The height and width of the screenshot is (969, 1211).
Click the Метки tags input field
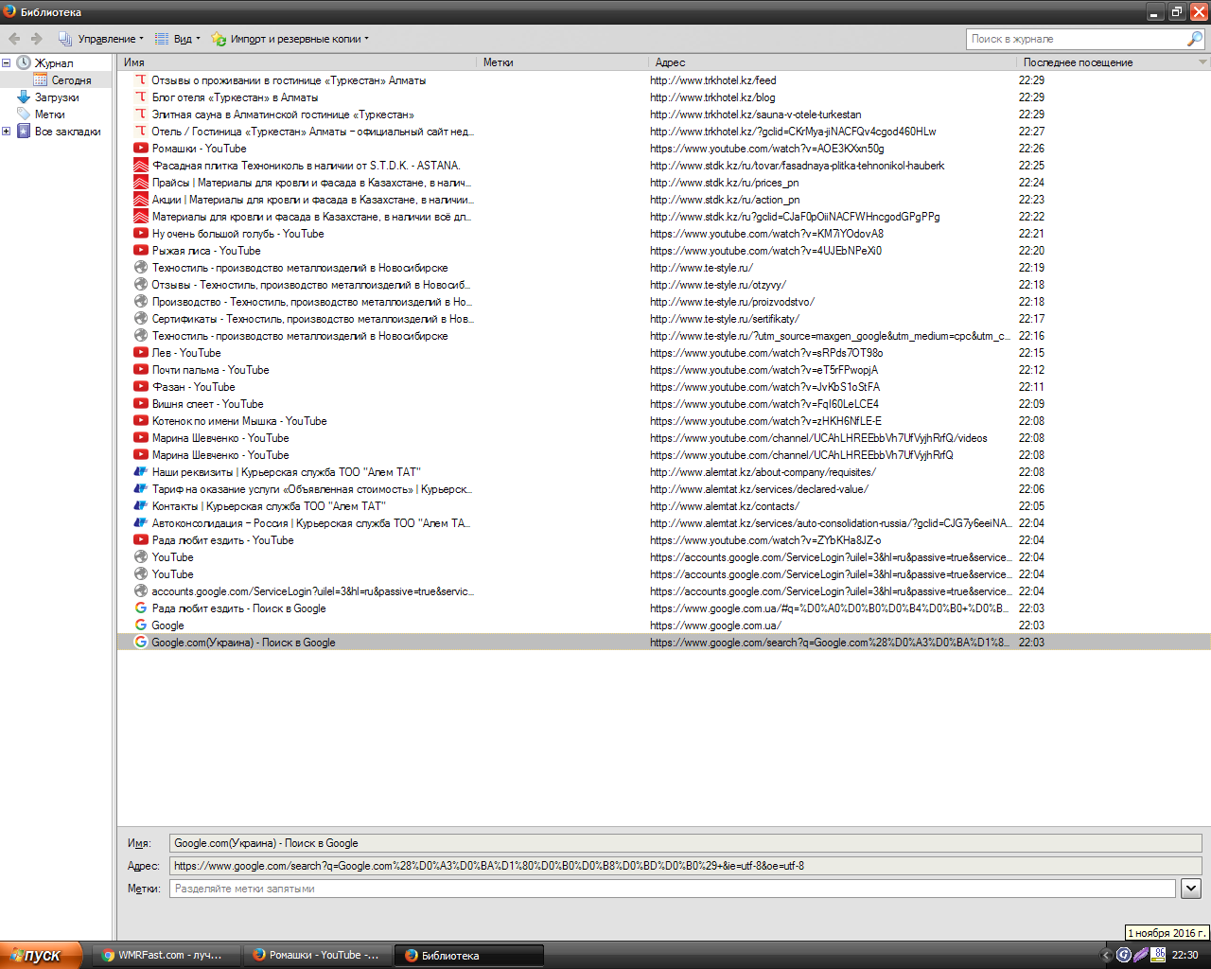672,889
